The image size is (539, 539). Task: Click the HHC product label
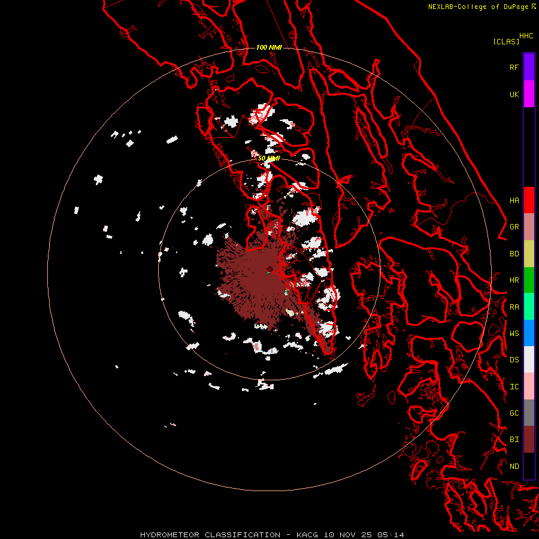(526, 36)
